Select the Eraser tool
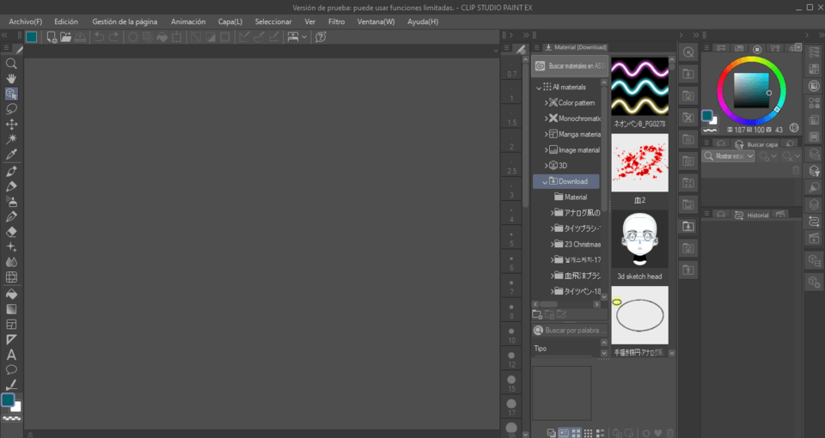This screenshot has height=438, width=825. pyautogui.click(x=11, y=232)
